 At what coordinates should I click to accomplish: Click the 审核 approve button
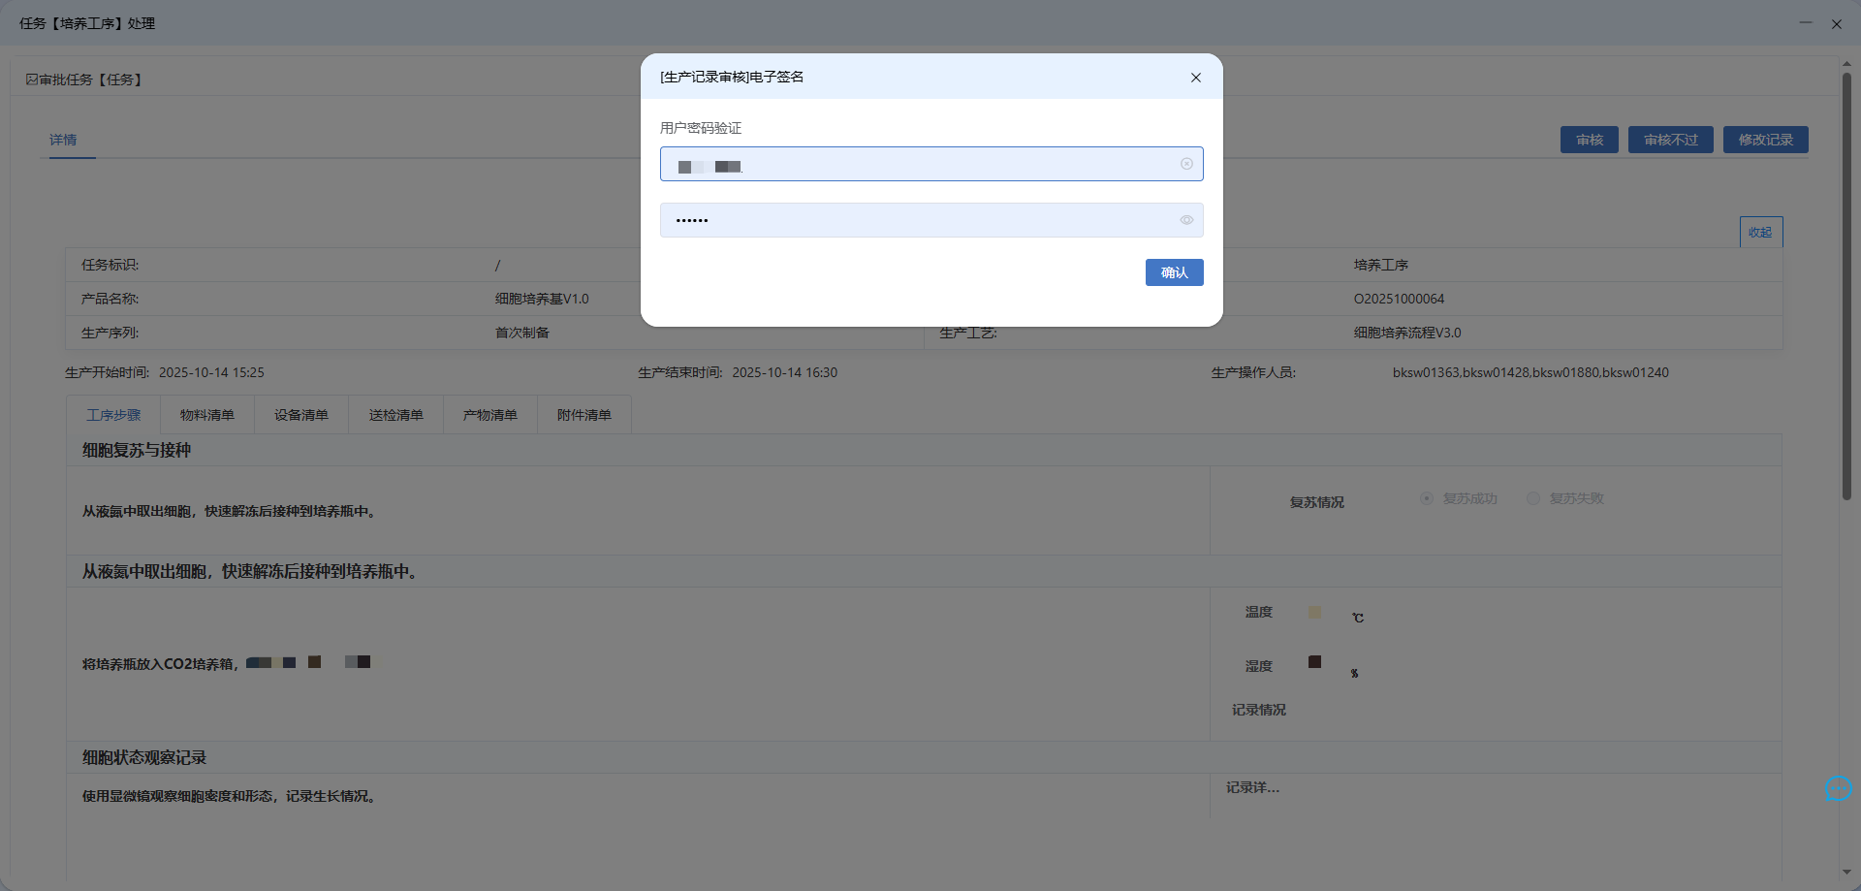coord(1589,140)
